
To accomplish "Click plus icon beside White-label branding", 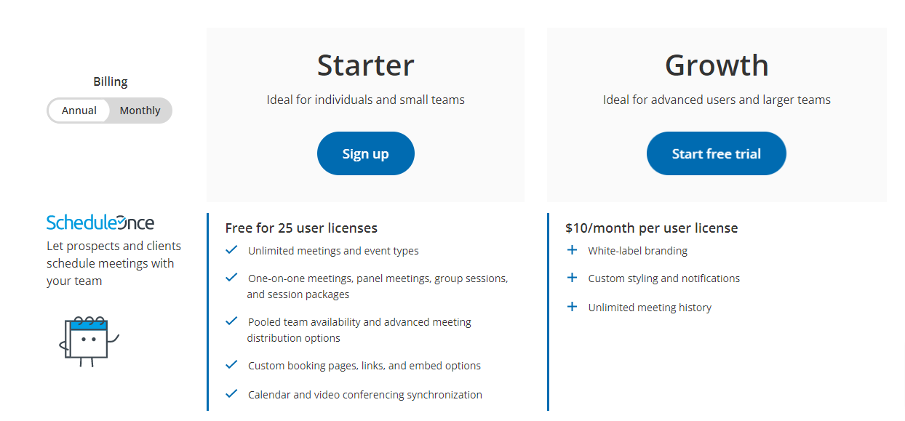I will click(572, 250).
